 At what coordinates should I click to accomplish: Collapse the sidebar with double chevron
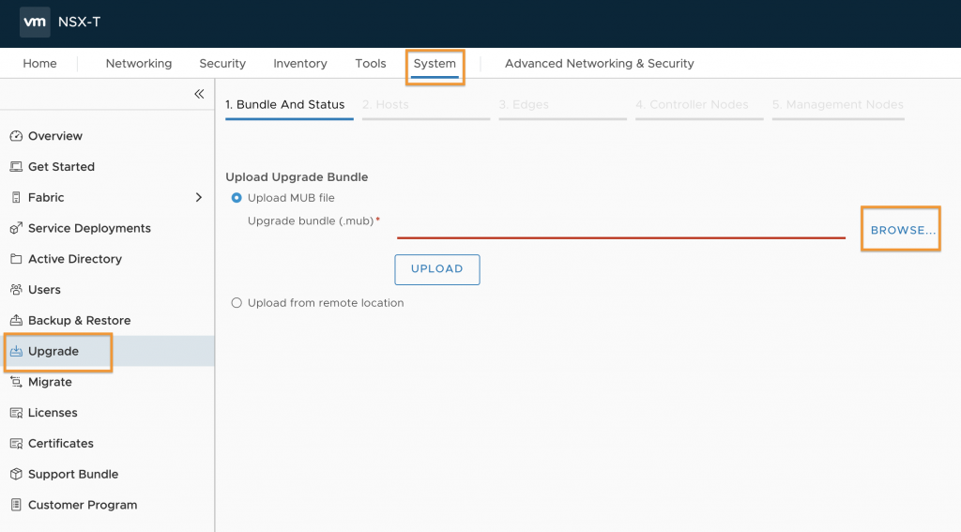(x=199, y=94)
